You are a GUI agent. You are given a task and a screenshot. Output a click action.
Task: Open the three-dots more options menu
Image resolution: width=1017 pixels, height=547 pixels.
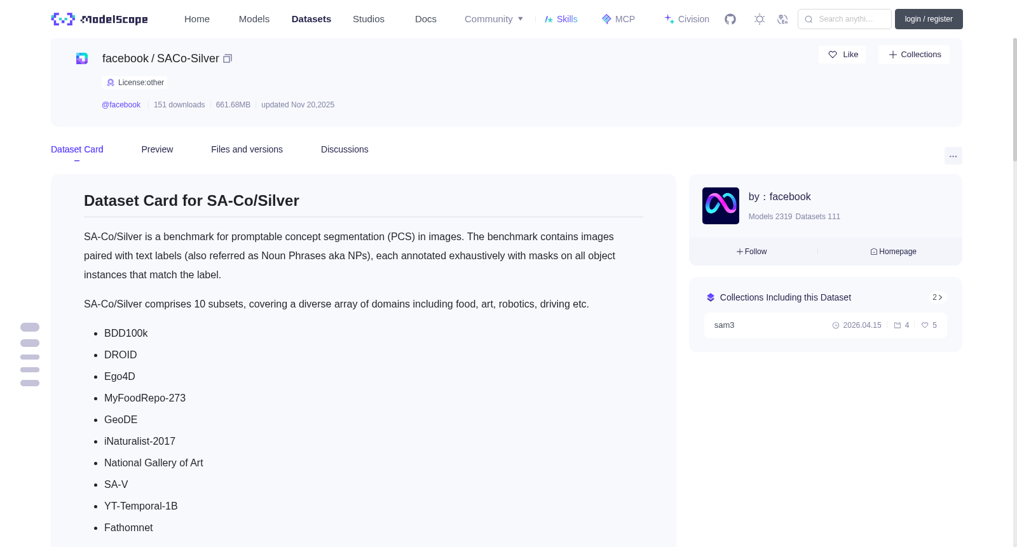953,156
